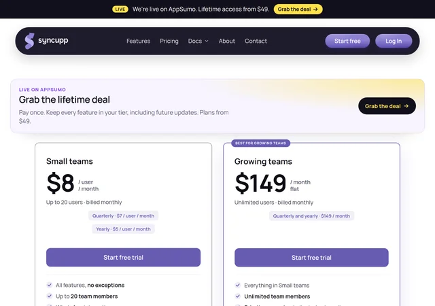Click the Start free button
The width and height of the screenshot is (435, 306).
point(347,41)
